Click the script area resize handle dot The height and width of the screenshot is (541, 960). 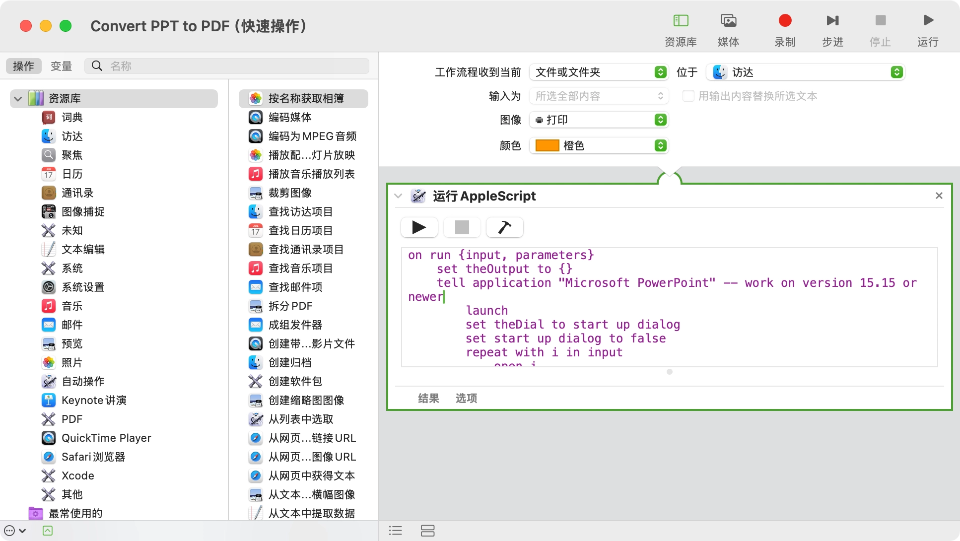[x=669, y=372]
